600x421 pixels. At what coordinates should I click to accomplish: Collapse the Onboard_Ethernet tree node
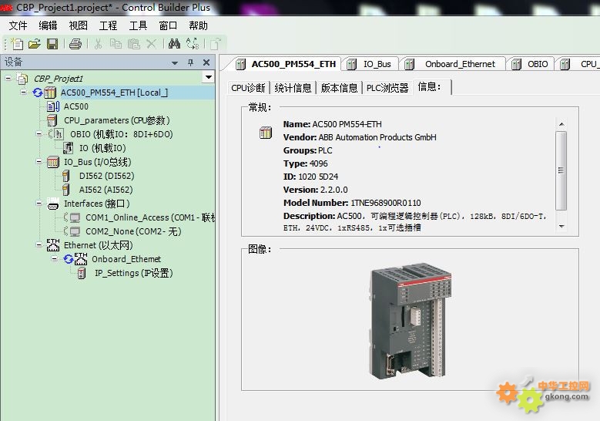pyautogui.click(x=55, y=258)
